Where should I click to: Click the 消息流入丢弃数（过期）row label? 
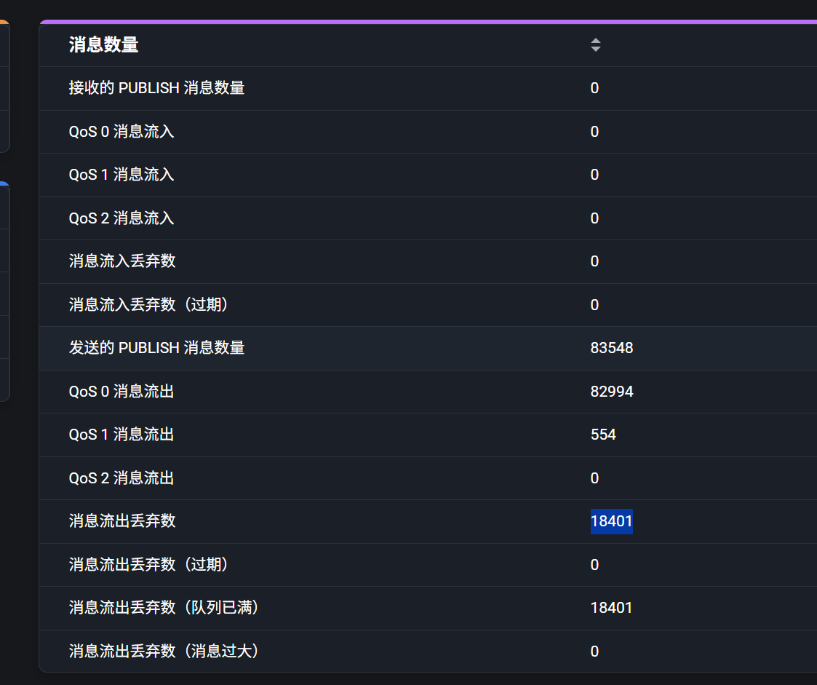tap(149, 305)
